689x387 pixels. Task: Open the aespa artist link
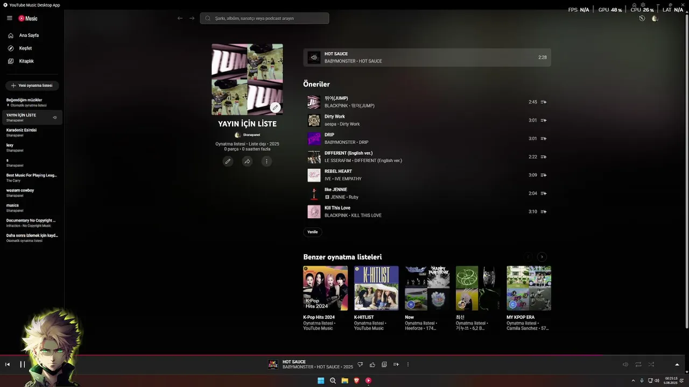tap(330, 124)
